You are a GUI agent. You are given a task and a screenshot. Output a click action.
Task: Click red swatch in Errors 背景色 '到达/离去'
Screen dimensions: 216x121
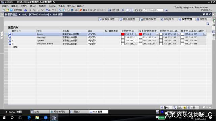140,34
